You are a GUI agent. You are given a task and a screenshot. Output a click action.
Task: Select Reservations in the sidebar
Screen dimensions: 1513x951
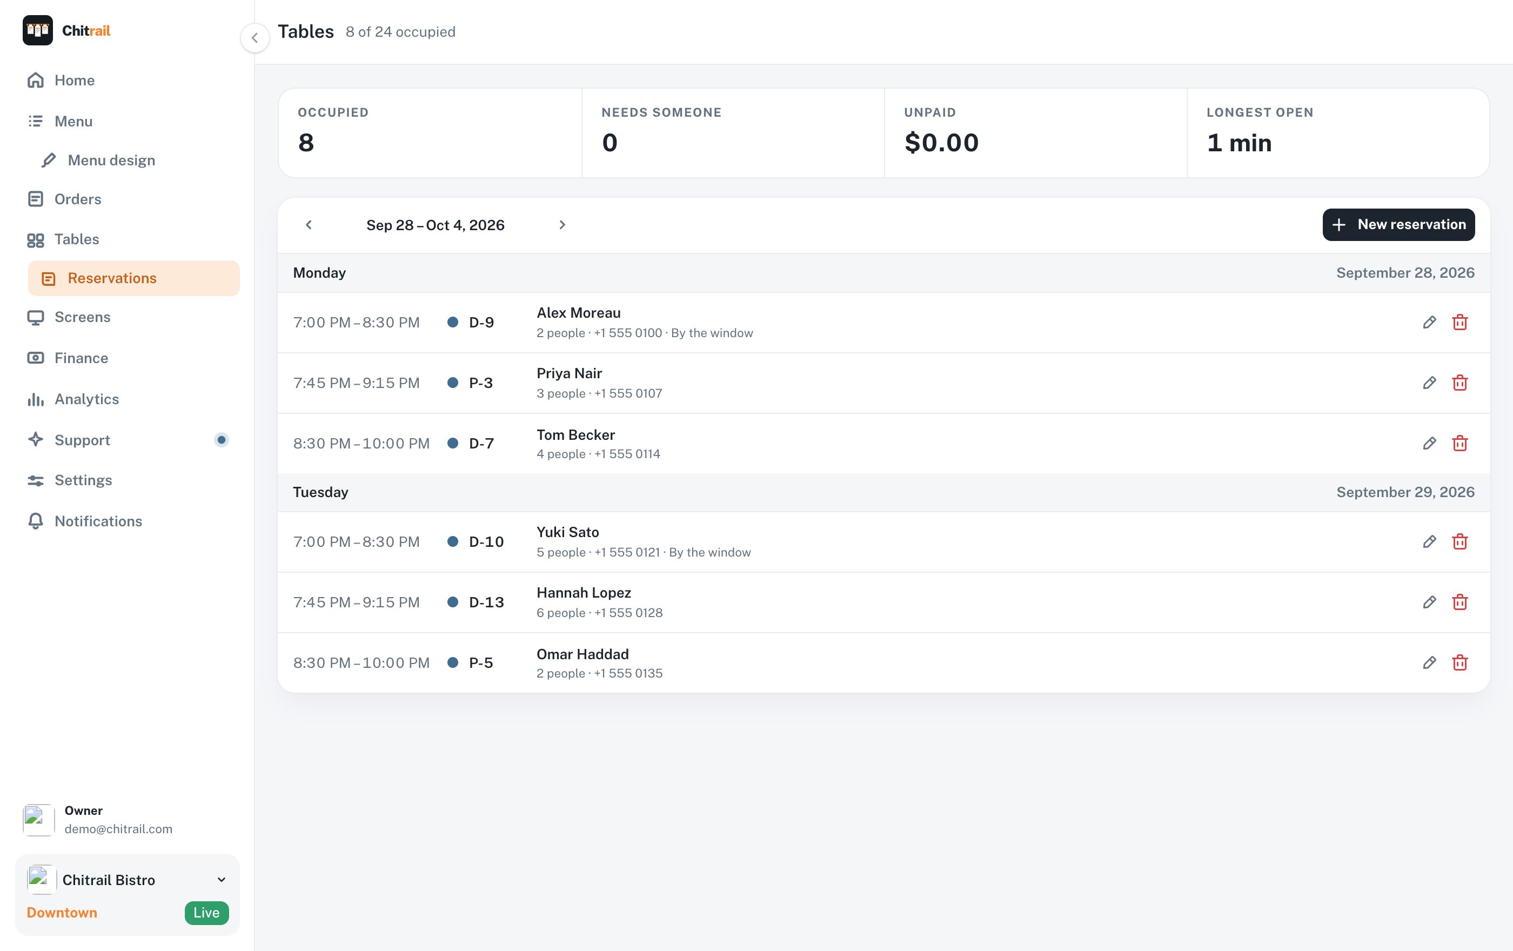133,278
